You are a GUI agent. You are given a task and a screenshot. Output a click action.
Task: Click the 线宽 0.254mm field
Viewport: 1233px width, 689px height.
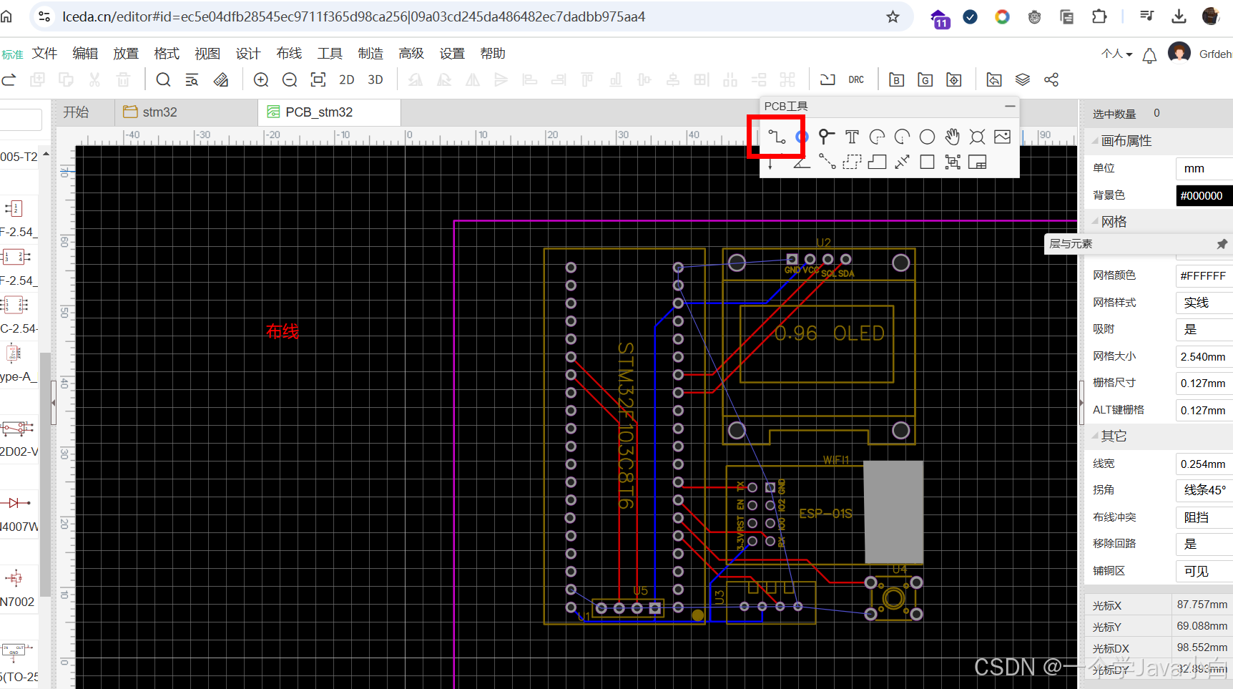pos(1204,464)
